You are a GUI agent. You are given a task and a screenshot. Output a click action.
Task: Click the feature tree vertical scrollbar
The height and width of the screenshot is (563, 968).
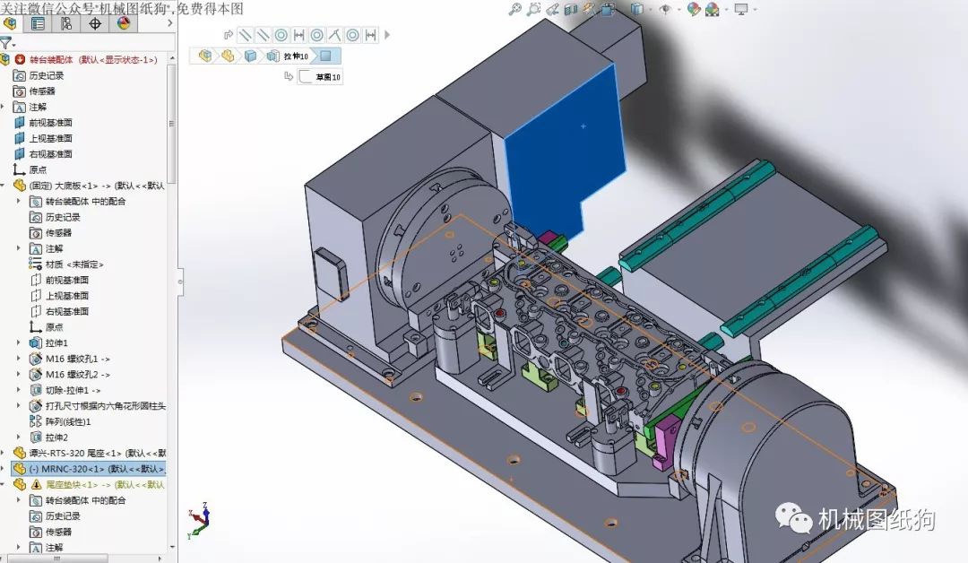tap(171, 124)
